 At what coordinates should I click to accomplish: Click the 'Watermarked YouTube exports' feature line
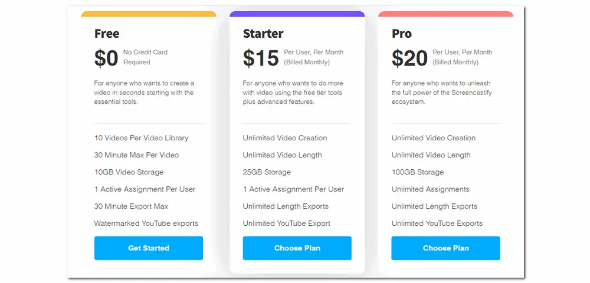146,223
